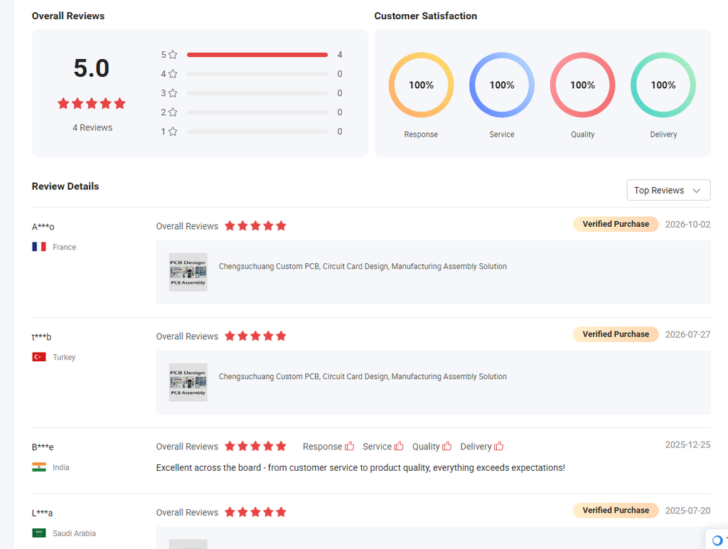This screenshot has height=549, width=728.
Task: Open product thumbnail in A***o's review
Action: [x=188, y=272]
